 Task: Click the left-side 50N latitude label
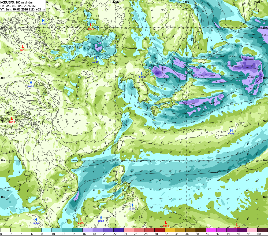pos(3,28)
